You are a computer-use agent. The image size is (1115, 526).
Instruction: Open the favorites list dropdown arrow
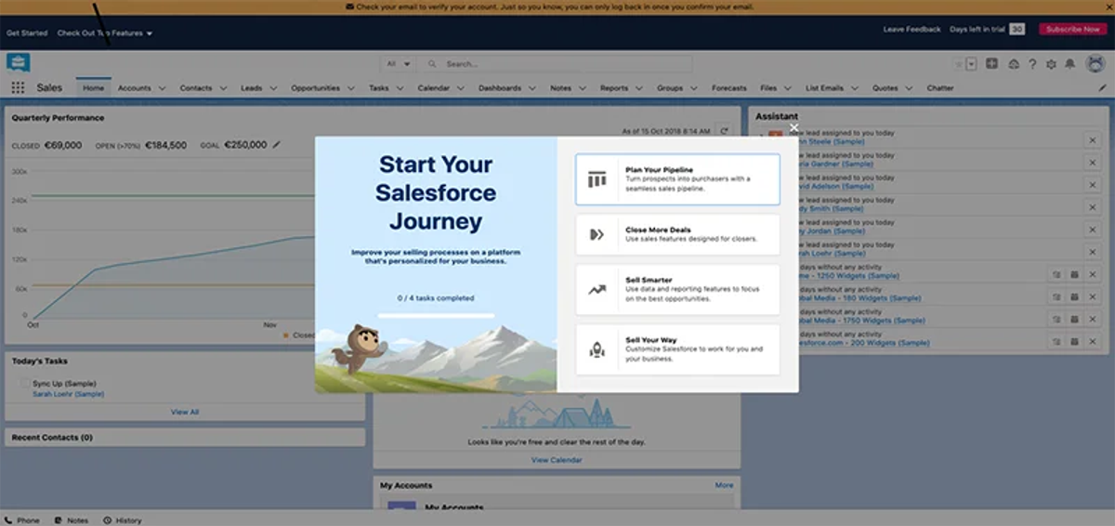click(971, 64)
